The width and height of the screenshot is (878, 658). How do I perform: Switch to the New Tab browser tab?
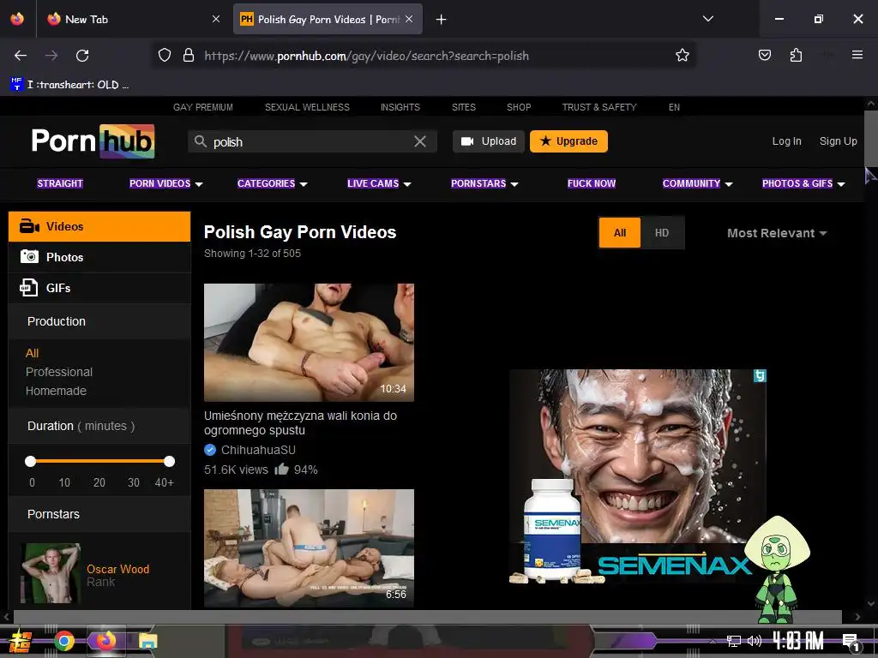click(x=133, y=19)
